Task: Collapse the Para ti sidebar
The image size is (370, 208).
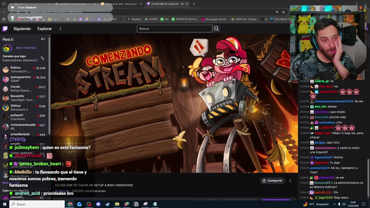Action: tap(43, 39)
